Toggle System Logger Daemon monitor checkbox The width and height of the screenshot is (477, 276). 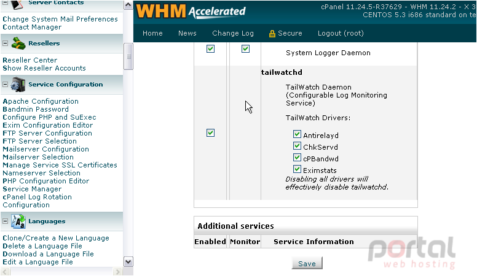(245, 48)
